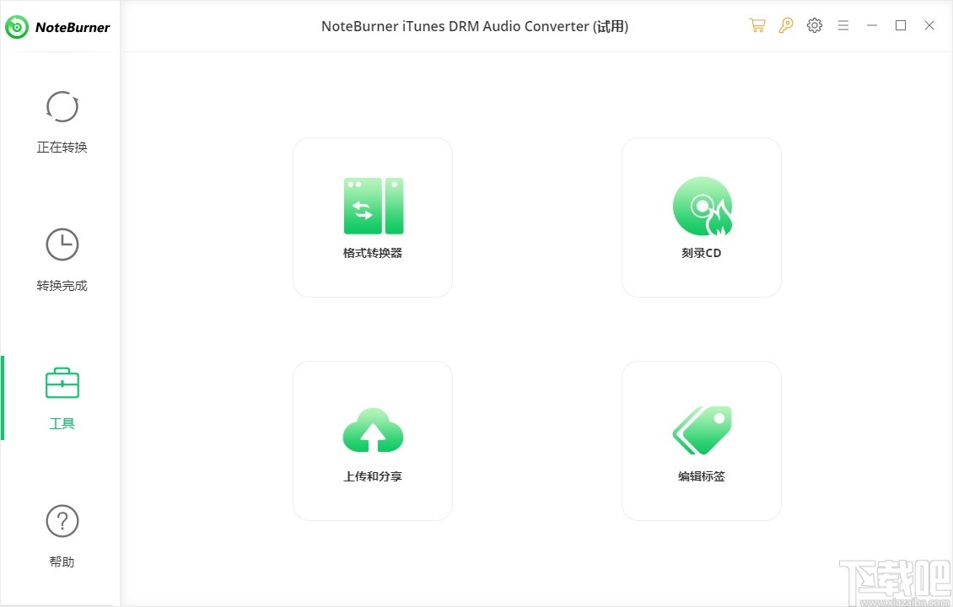Select the 工具 briefcase sidebar icon
Image resolution: width=953 pixels, height=607 pixels.
tap(62, 383)
